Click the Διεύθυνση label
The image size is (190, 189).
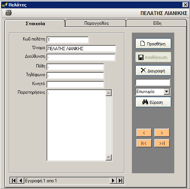point(35,56)
